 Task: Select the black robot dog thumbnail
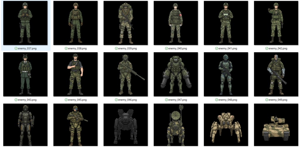(x=126, y=125)
